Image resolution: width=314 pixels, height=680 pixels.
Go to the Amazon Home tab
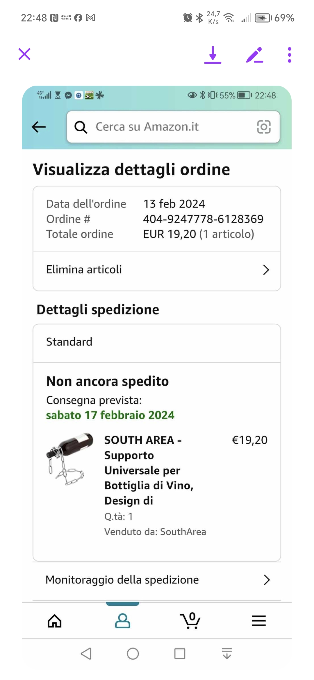coord(55,621)
